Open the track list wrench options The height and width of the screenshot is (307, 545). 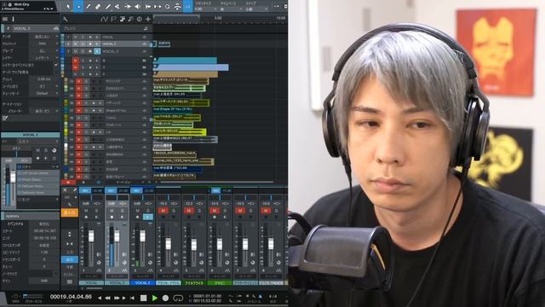(65, 19)
